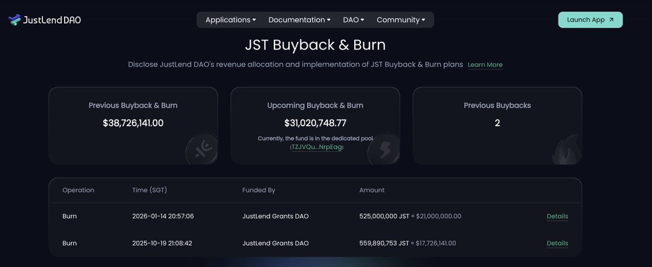Click JustLend Grants DAO in the 2026 row
This screenshot has height=267, width=652.
275,217
